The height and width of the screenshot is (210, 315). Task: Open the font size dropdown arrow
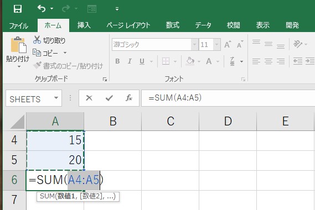click(x=217, y=44)
